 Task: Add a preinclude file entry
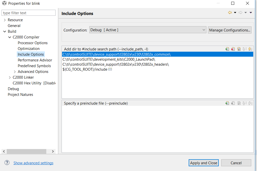click(x=227, y=103)
